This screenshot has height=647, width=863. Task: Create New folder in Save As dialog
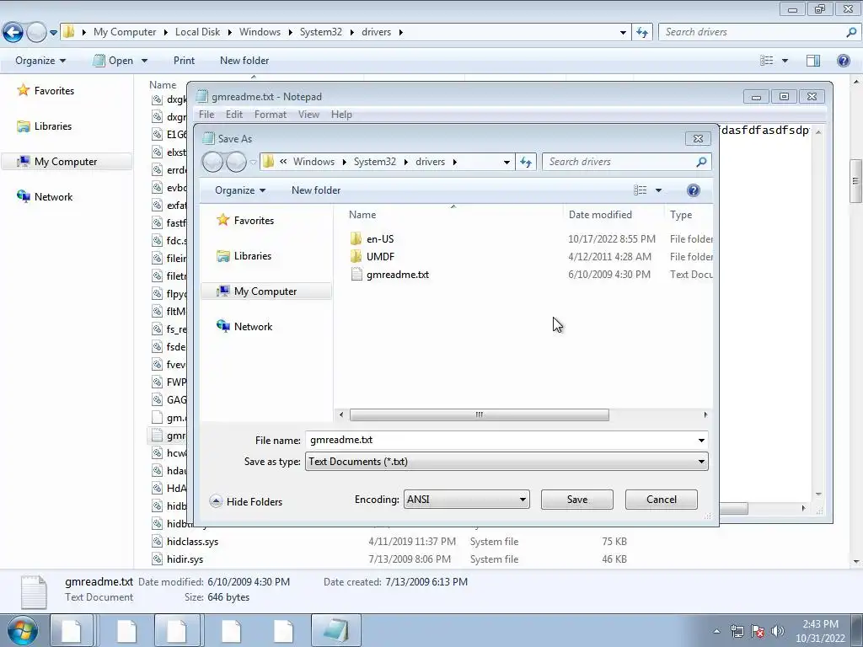[x=316, y=190]
